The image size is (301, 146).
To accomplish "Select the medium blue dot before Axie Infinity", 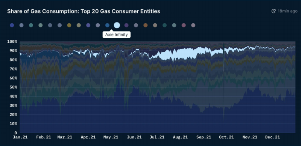I will (107, 25).
